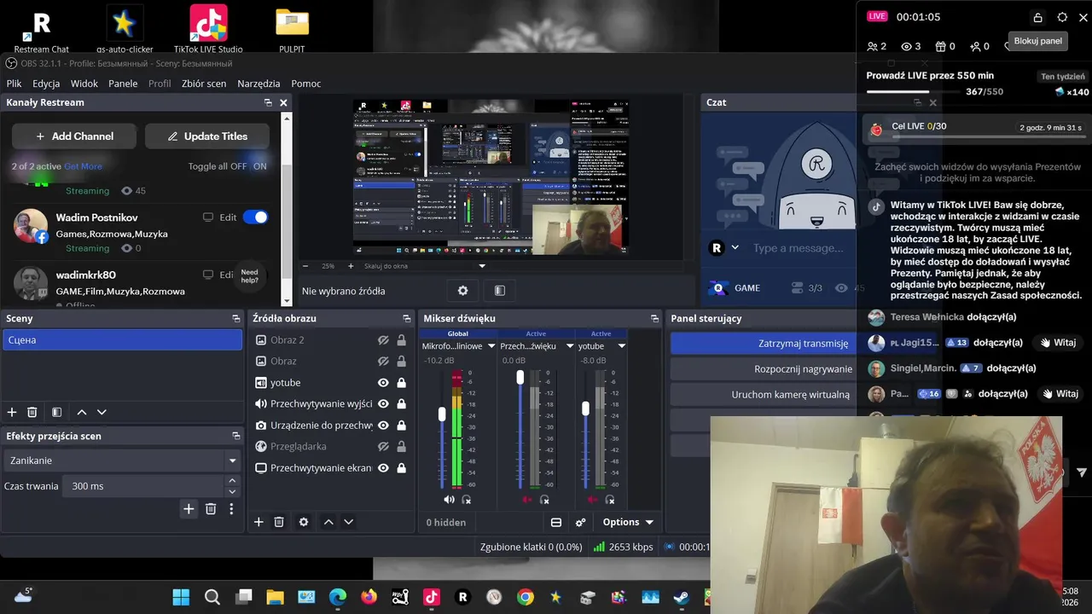Open scene filters icon in Sceny panel
Image resolution: width=1092 pixels, height=614 pixels.
(56, 412)
